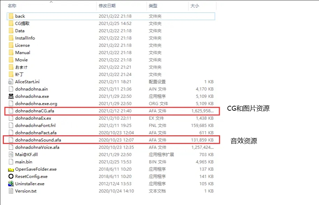
Task: Click the type cell BIN 文件
Action: coord(157,162)
